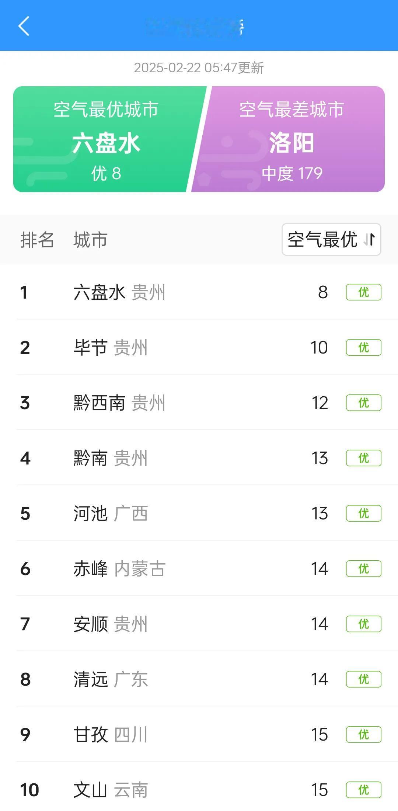Open the 空气最差城市 洛阳 purple card
Image resolution: width=398 pixels, height=811 pixels.
[x=289, y=139]
